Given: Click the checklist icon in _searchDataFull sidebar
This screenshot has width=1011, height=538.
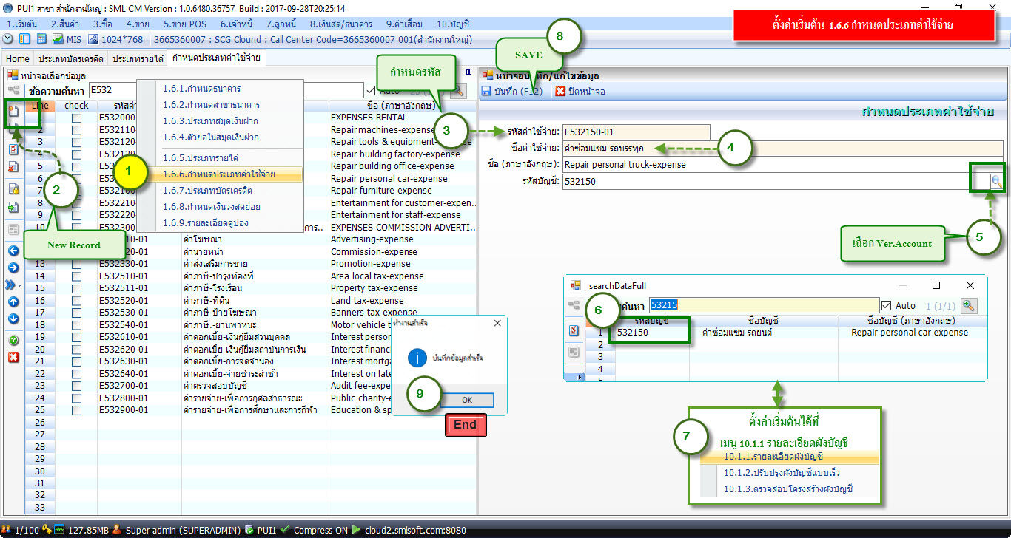Looking at the screenshot, I should (x=574, y=330).
